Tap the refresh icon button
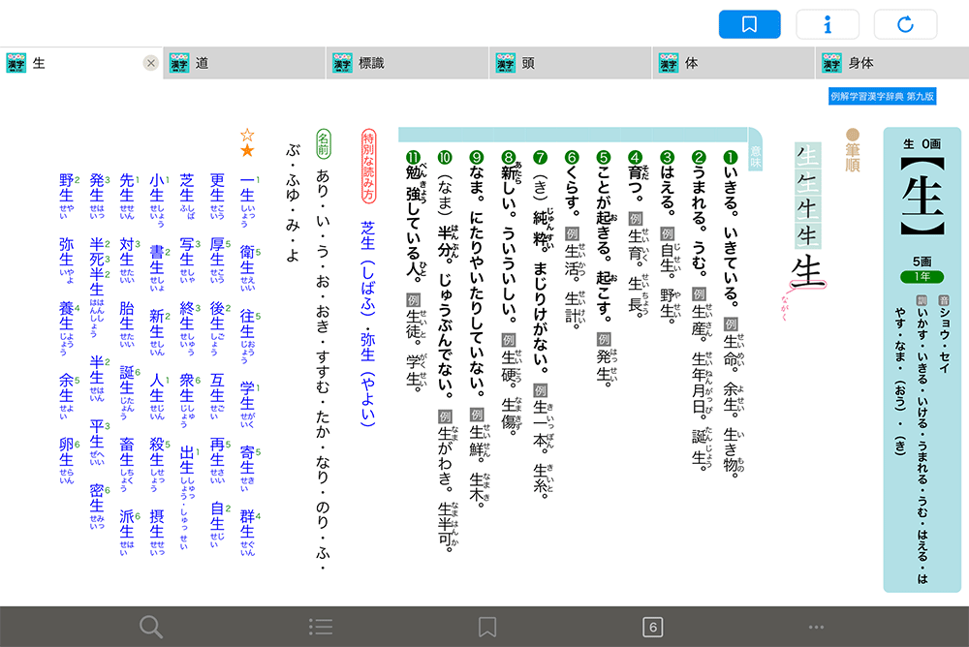The width and height of the screenshot is (969, 647). pyautogui.click(x=905, y=25)
